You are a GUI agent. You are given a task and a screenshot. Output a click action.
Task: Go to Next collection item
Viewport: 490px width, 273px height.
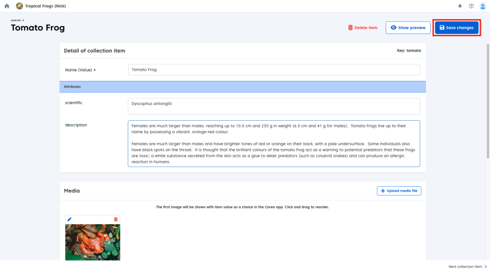click(x=465, y=267)
